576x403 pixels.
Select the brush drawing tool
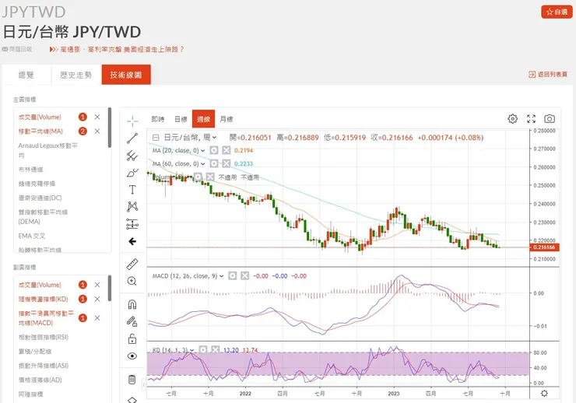[132, 173]
